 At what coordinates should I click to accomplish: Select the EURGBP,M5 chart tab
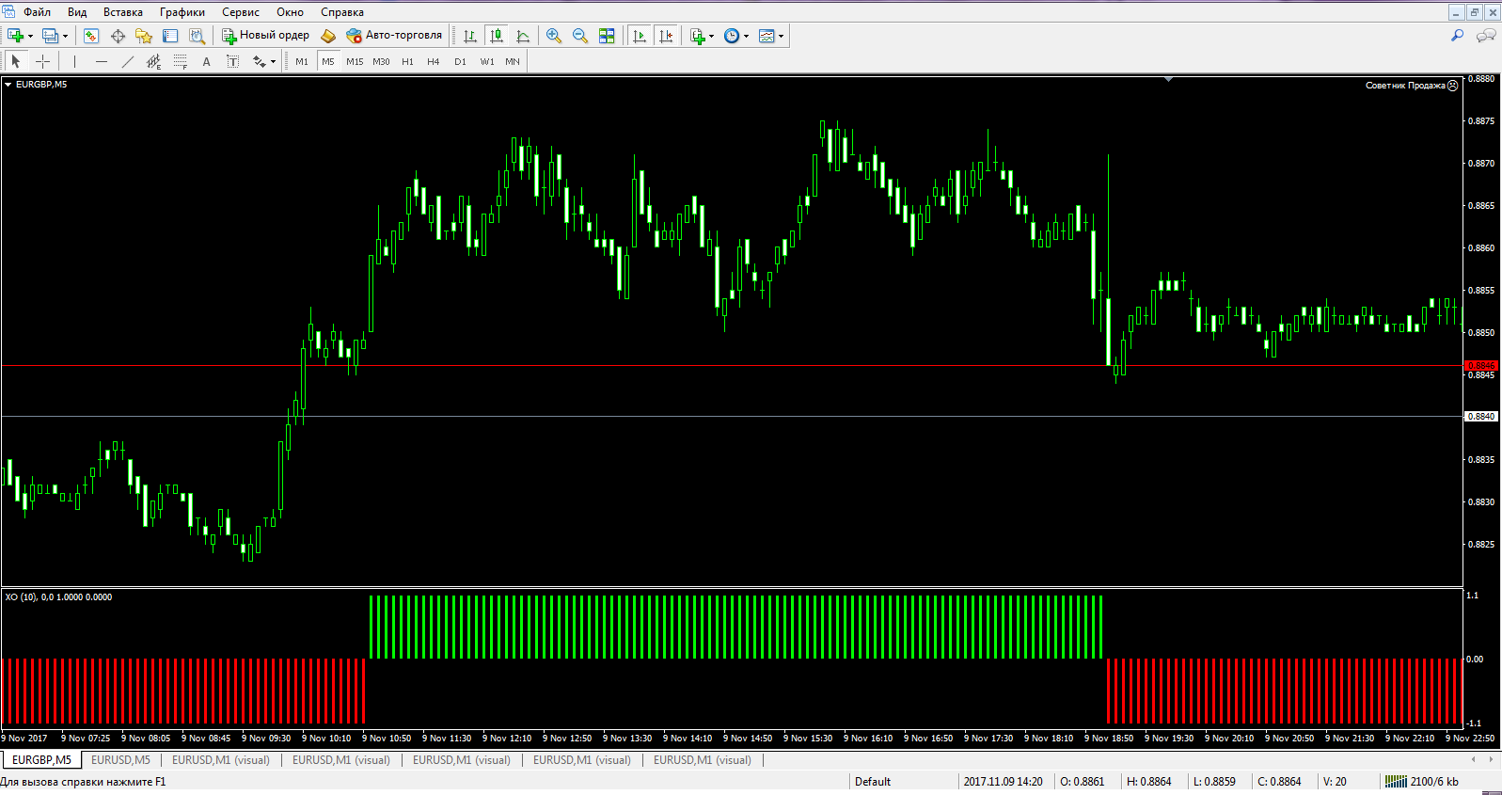pos(41,760)
